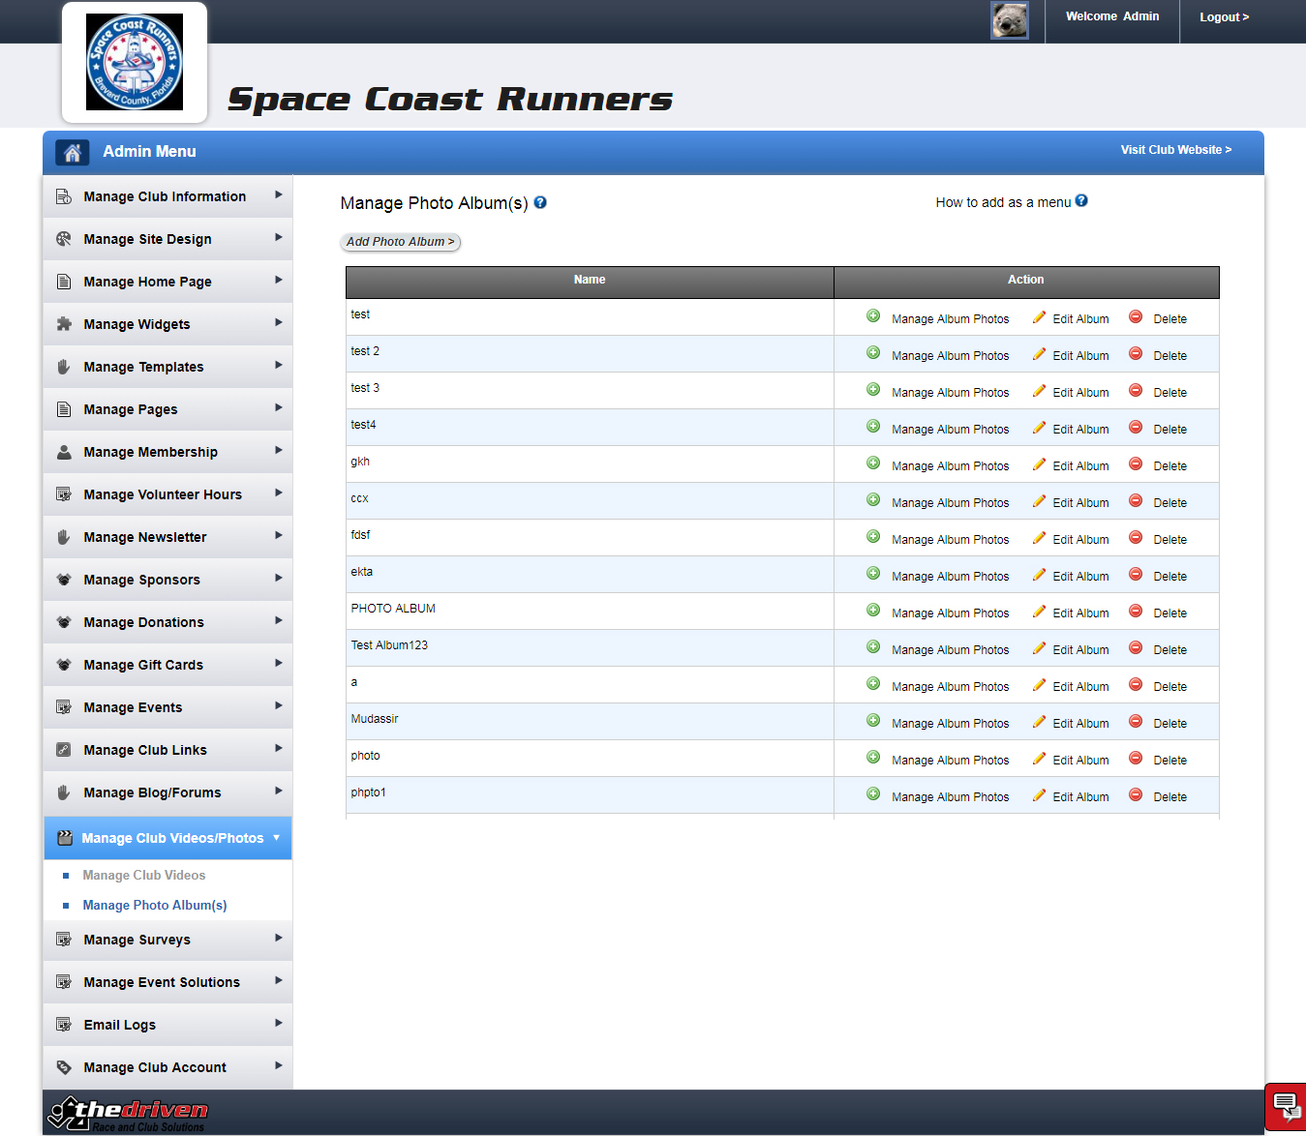Image resolution: width=1306 pixels, height=1136 pixels.
Task: Click Manage Album Photos for PHOTO ALBUM
Action: tap(950, 613)
